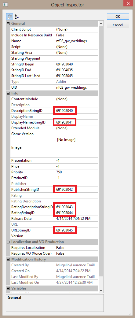Select the Presentation property row

point(54,161)
